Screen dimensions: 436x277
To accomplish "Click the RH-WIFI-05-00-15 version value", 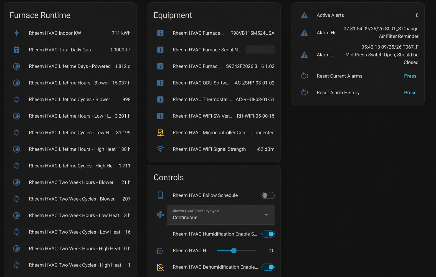I will point(256,116).
